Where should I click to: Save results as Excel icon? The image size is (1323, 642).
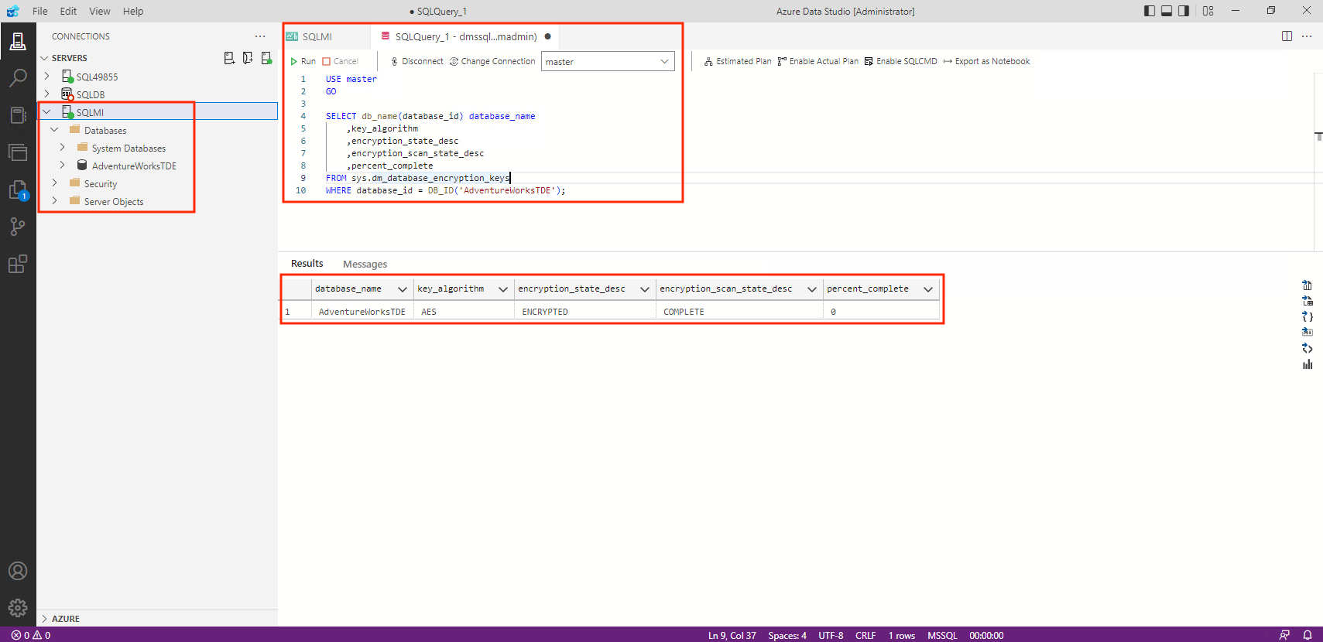coord(1307,301)
